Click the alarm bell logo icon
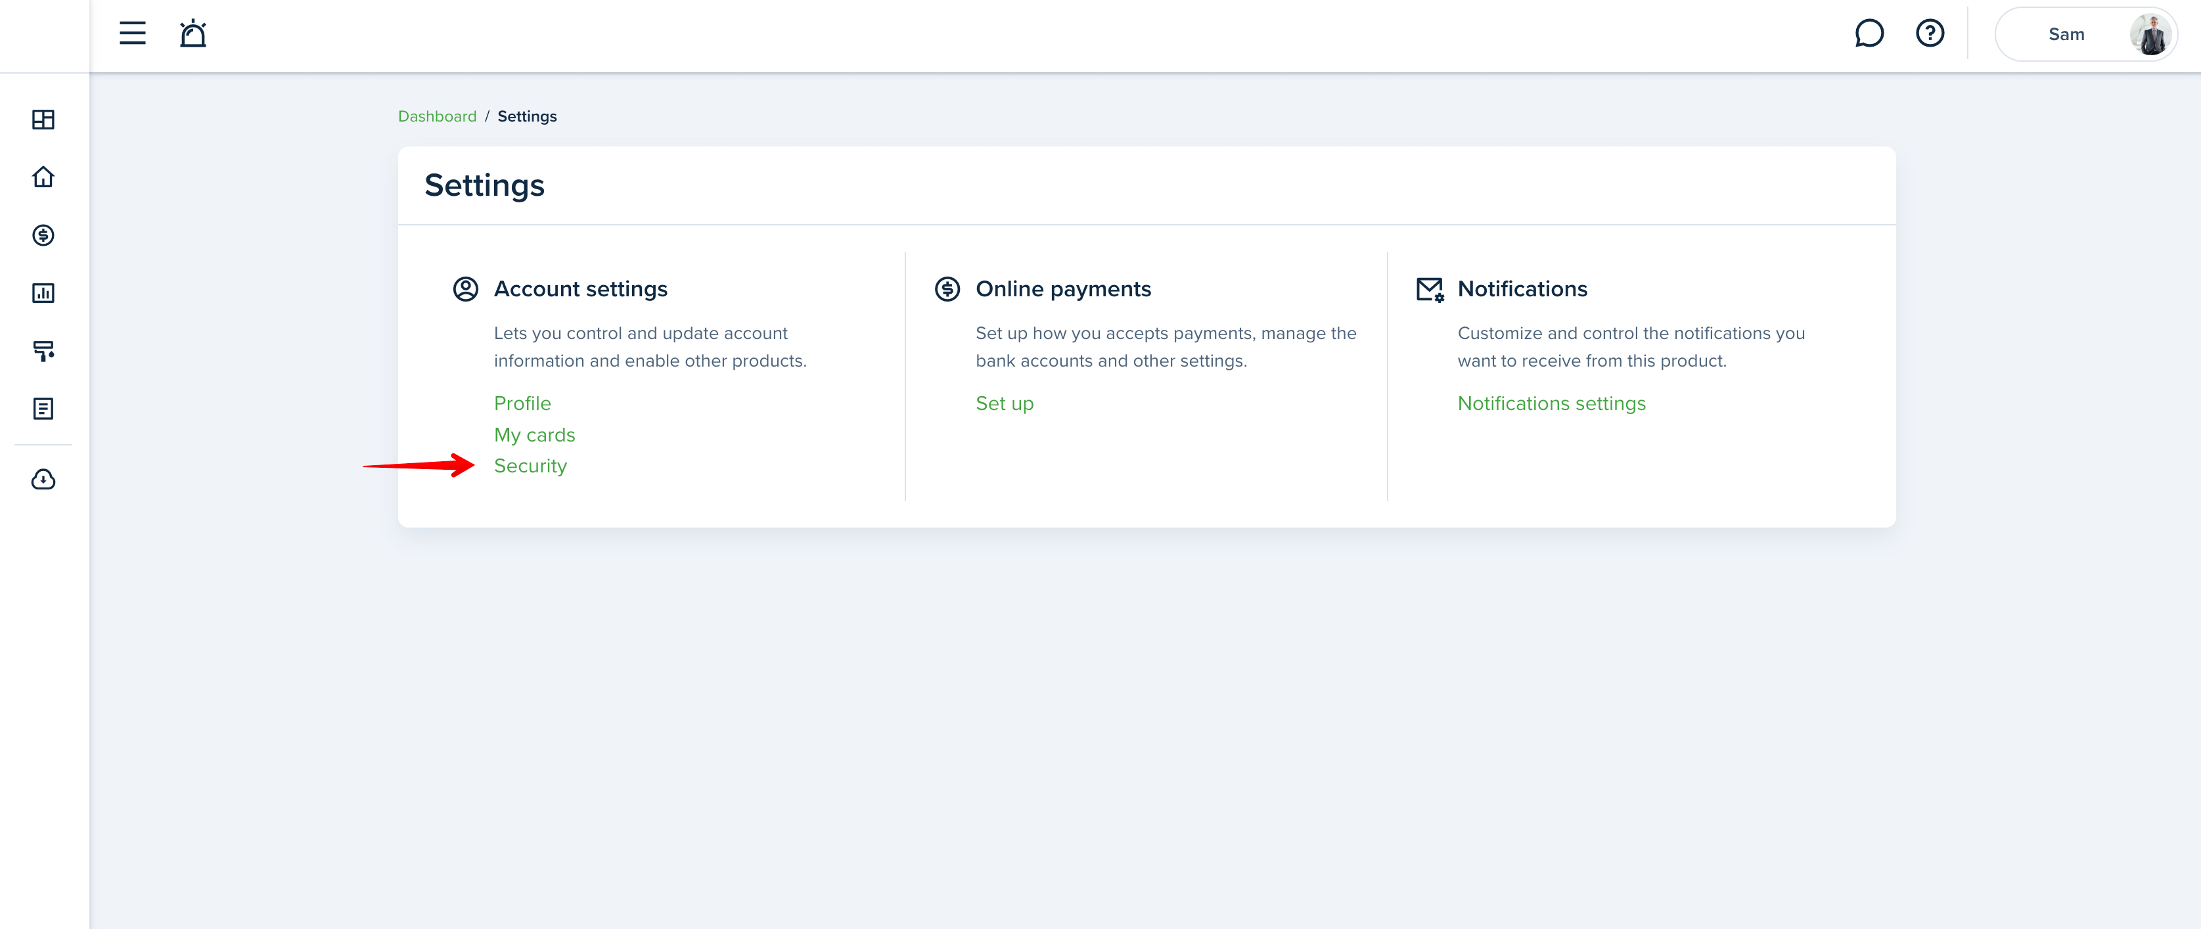Viewport: 2201px width, 929px height. (x=193, y=34)
